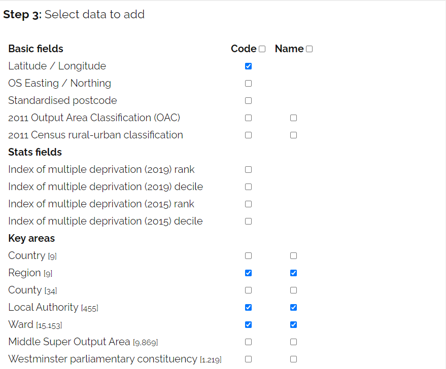Tick the County code checkbox

248,290
